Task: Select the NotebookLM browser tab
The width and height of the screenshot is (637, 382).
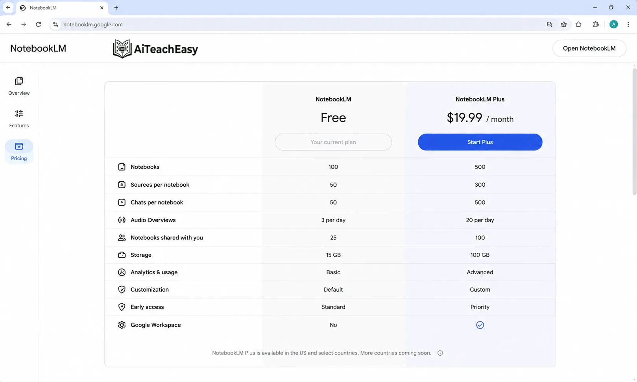Action: pos(62,8)
